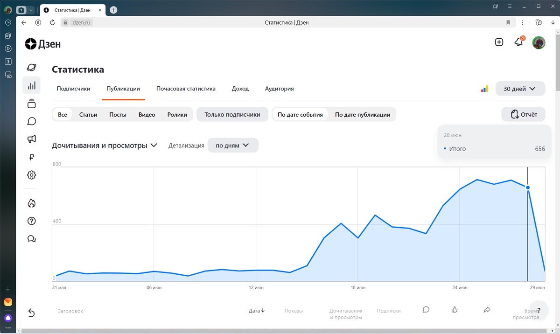Open the flame trends sidebar icon

31,203
